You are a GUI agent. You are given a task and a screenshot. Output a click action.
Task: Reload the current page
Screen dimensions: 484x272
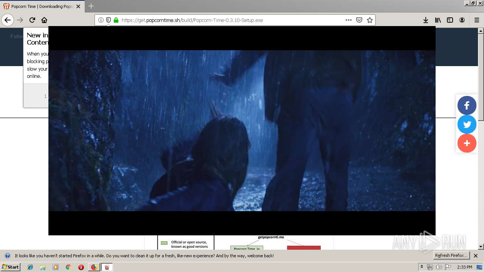(32, 20)
